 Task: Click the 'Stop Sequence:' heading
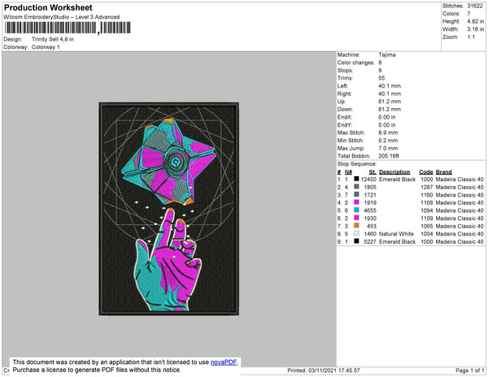point(357,164)
